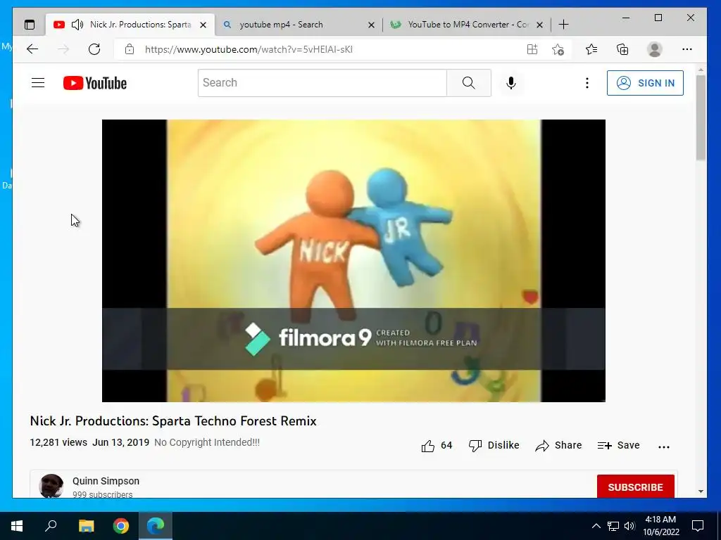
Task: Open more actions ellipsis under video
Action: pos(663,446)
